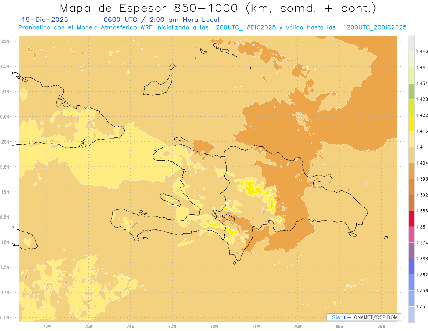The height and width of the screenshot is (331, 428).
Task: Click the '74W' longitude label
Action: (131, 326)
